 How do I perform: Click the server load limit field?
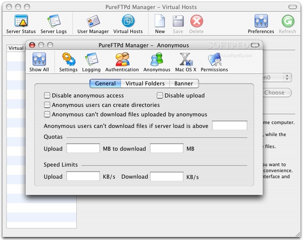[230, 125]
